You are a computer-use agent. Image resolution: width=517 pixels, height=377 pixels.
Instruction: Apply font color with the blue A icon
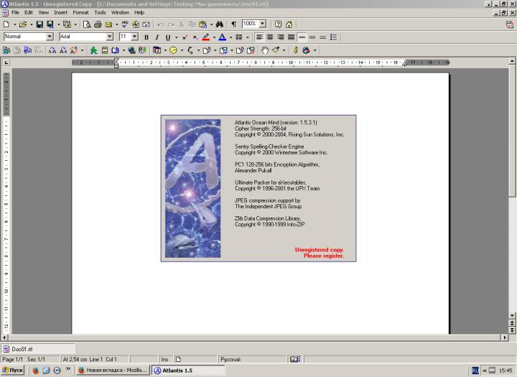(x=223, y=37)
